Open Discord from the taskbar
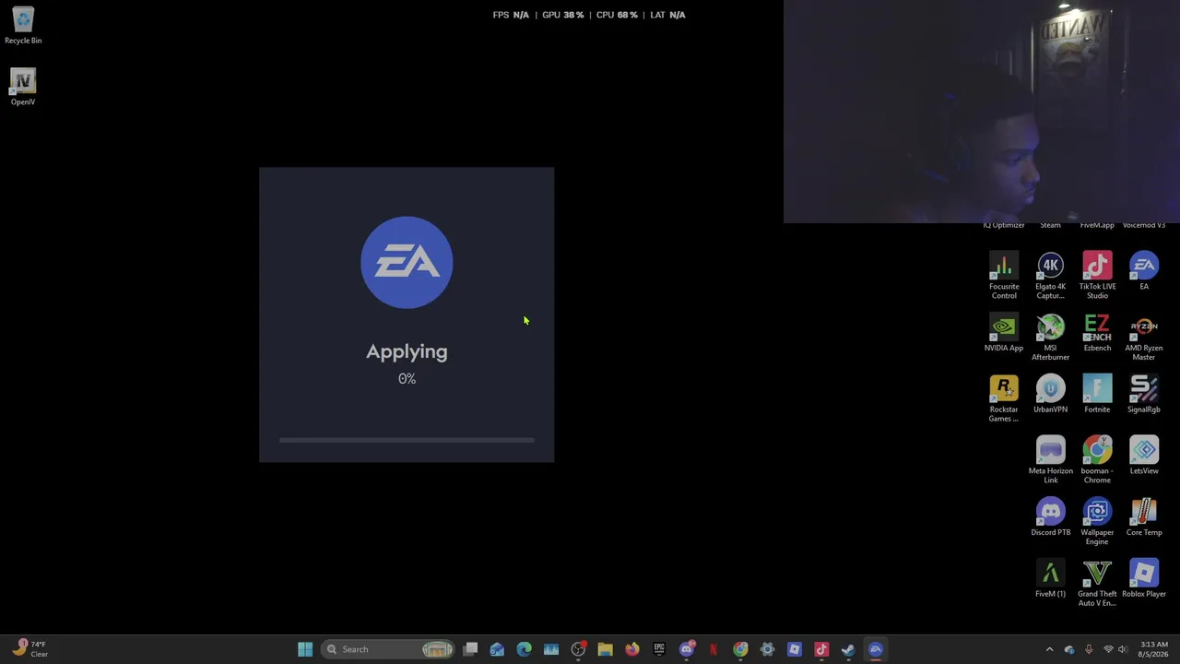1180x664 pixels. (x=686, y=649)
